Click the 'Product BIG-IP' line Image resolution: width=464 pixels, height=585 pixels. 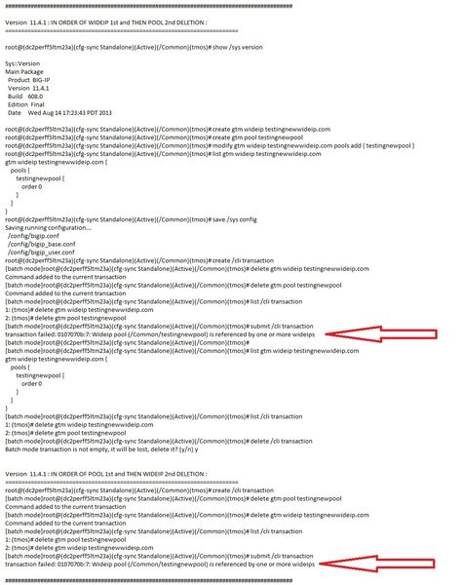click(28, 80)
